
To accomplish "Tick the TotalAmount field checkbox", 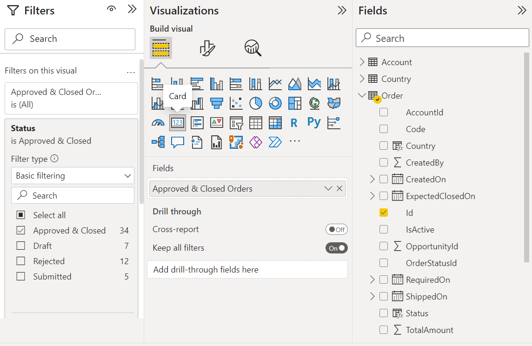I will tap(384, 330).
